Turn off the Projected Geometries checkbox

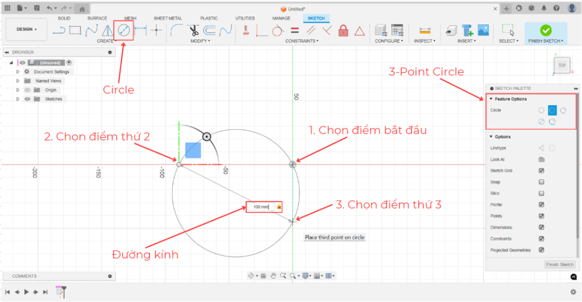point(541,250)
